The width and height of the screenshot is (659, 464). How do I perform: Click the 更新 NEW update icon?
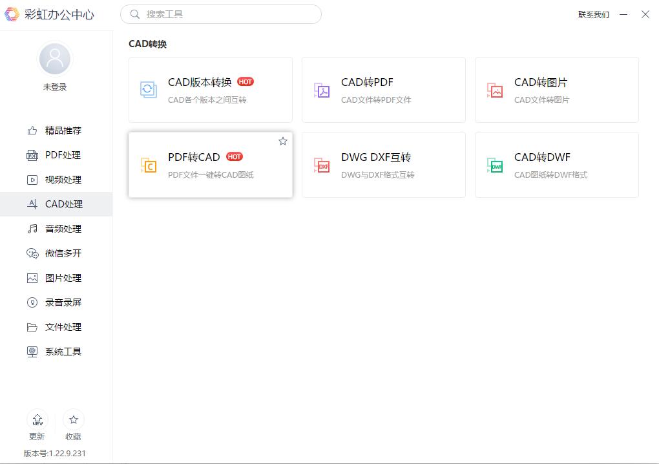pyautogui.click(x=37, y=419)
